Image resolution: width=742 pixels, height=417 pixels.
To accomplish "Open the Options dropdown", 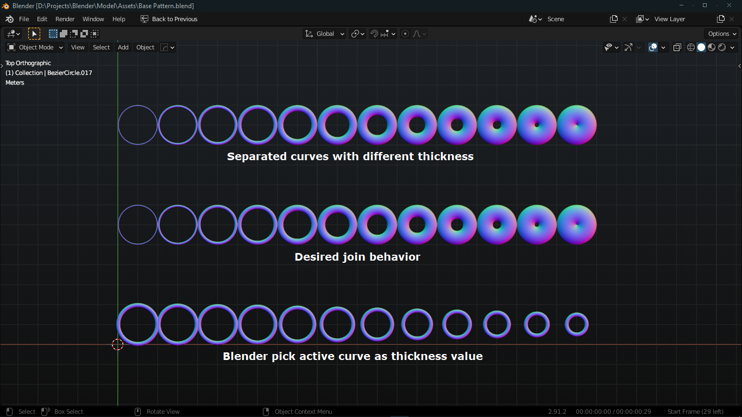I will 721,34.
